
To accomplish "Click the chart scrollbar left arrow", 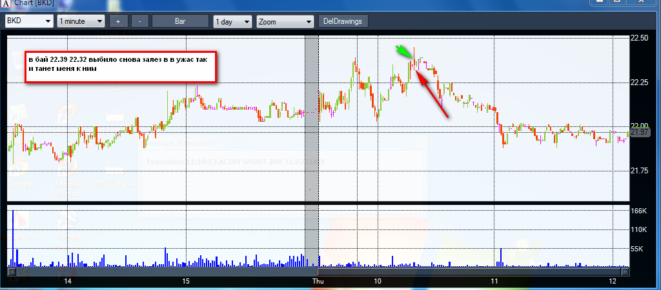I will (x=12, y=271).
